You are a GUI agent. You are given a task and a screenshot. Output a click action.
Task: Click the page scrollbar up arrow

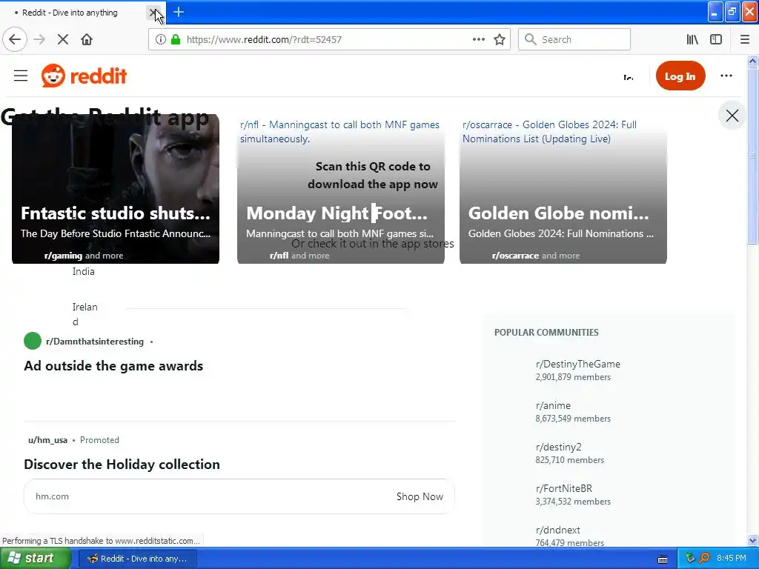(x=752, y=61)
